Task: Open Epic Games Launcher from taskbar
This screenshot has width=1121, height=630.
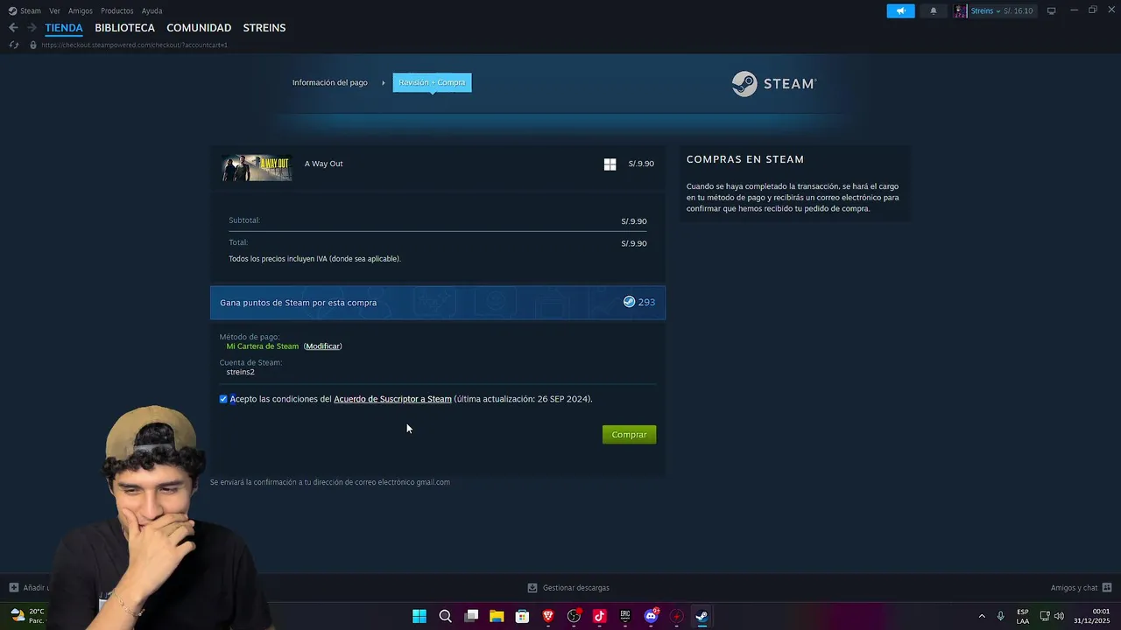Action: [x=625, y=616]
